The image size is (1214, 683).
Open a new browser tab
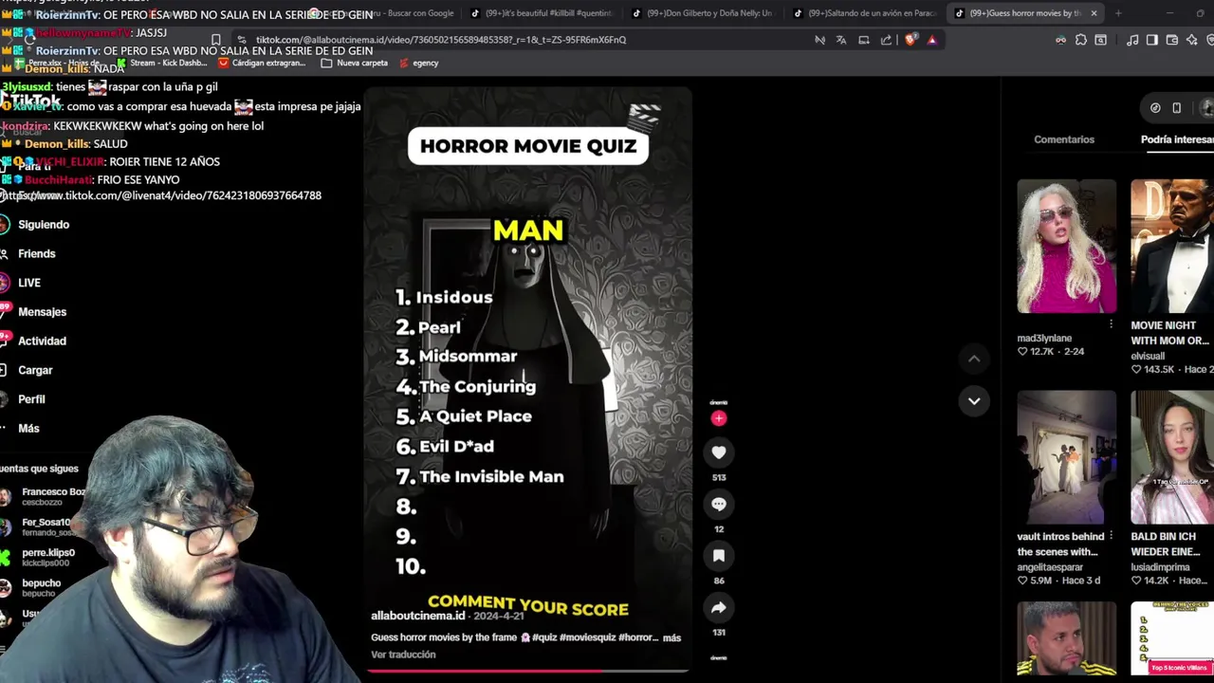coord(1118,13)
